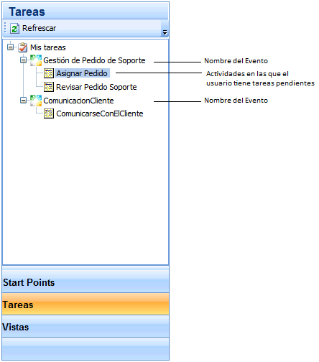
Task: Click the ComunicarseConElCliente form icon
Action: [x=49, y=113]
